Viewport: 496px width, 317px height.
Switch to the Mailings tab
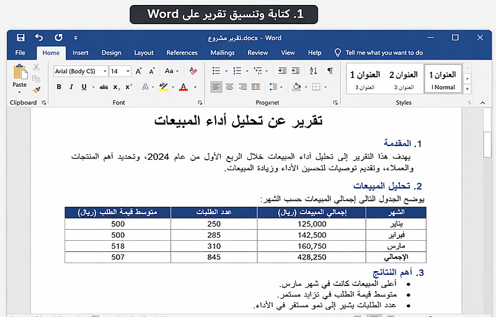[x=223, y=53]
